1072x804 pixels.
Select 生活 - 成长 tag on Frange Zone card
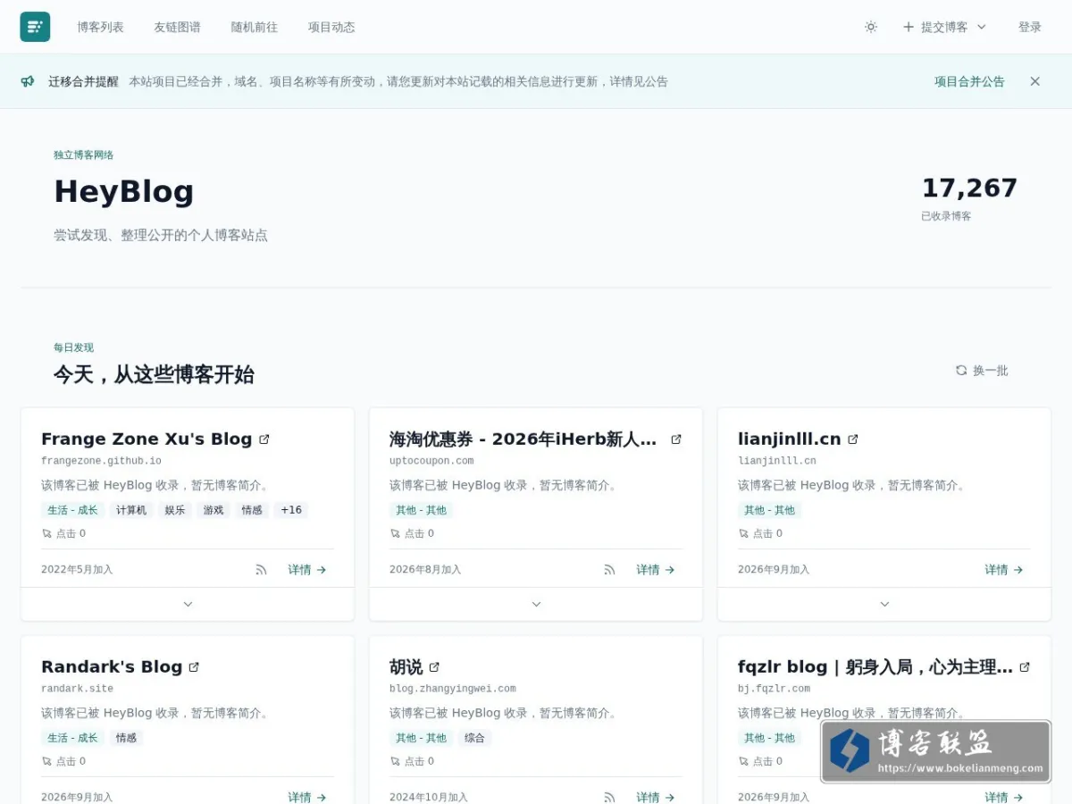pos(72,510)
